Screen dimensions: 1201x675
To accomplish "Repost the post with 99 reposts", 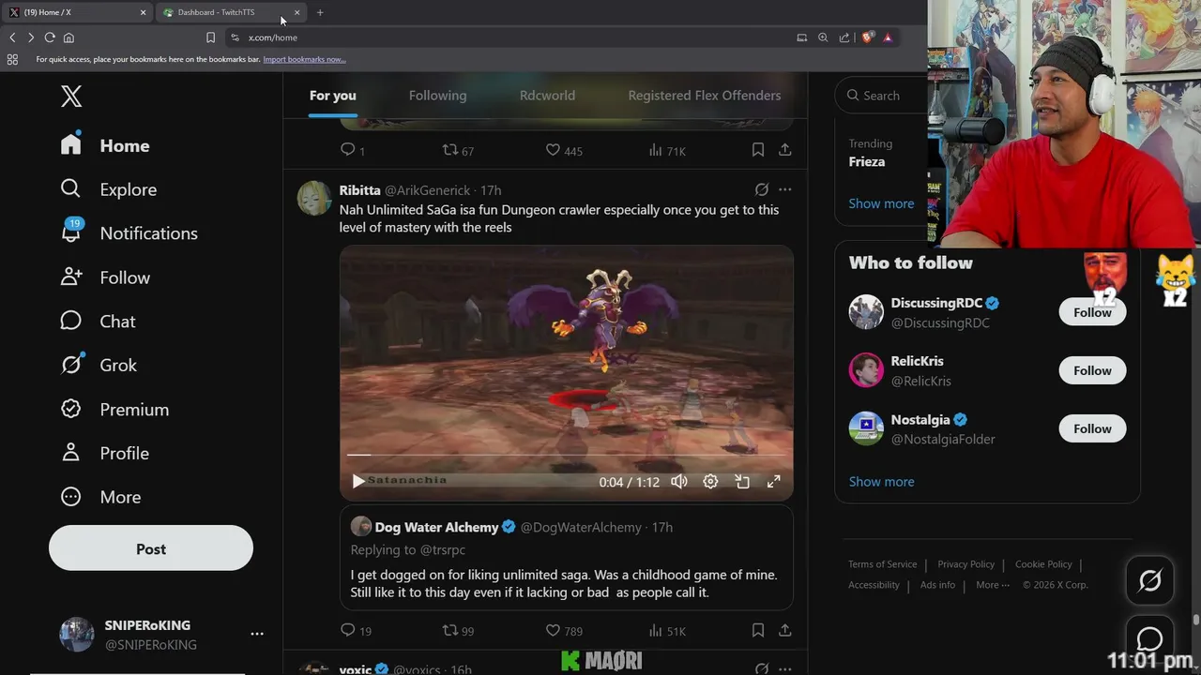I will click(x=458, y=631).
